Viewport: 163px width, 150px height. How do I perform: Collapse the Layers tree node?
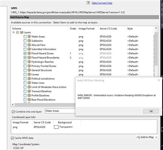point(14,32)
